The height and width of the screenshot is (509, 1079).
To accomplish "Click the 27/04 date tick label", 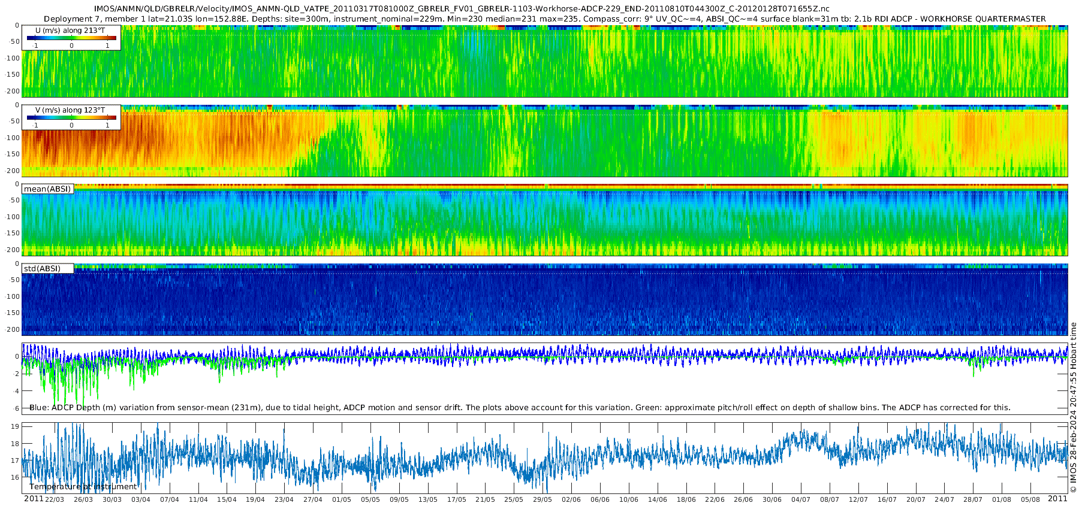I will [x=313, y=499].
